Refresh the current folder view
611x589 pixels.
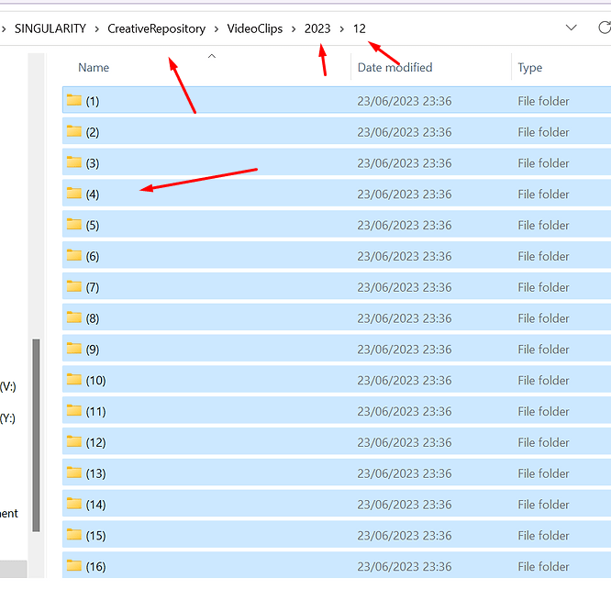tap(605, 28)
